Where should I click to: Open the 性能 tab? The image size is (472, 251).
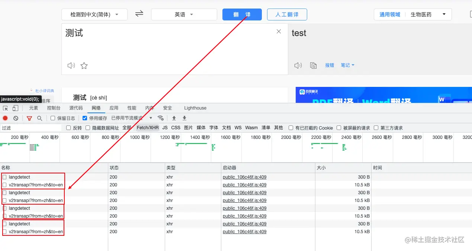click(x=132, y=108)
